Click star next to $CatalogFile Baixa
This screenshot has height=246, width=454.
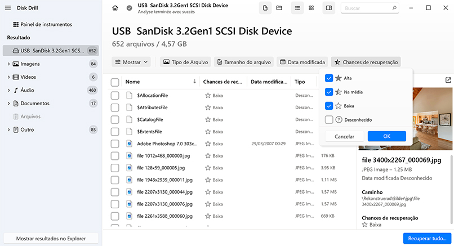(x=208, y=119)
